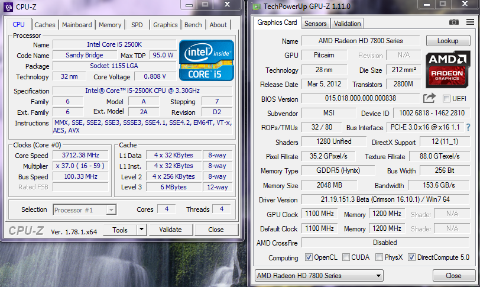Open the Processor #1 selection dropdown
Image resolution: width=480 pixels, height=287 pixels.
[85, 210]
